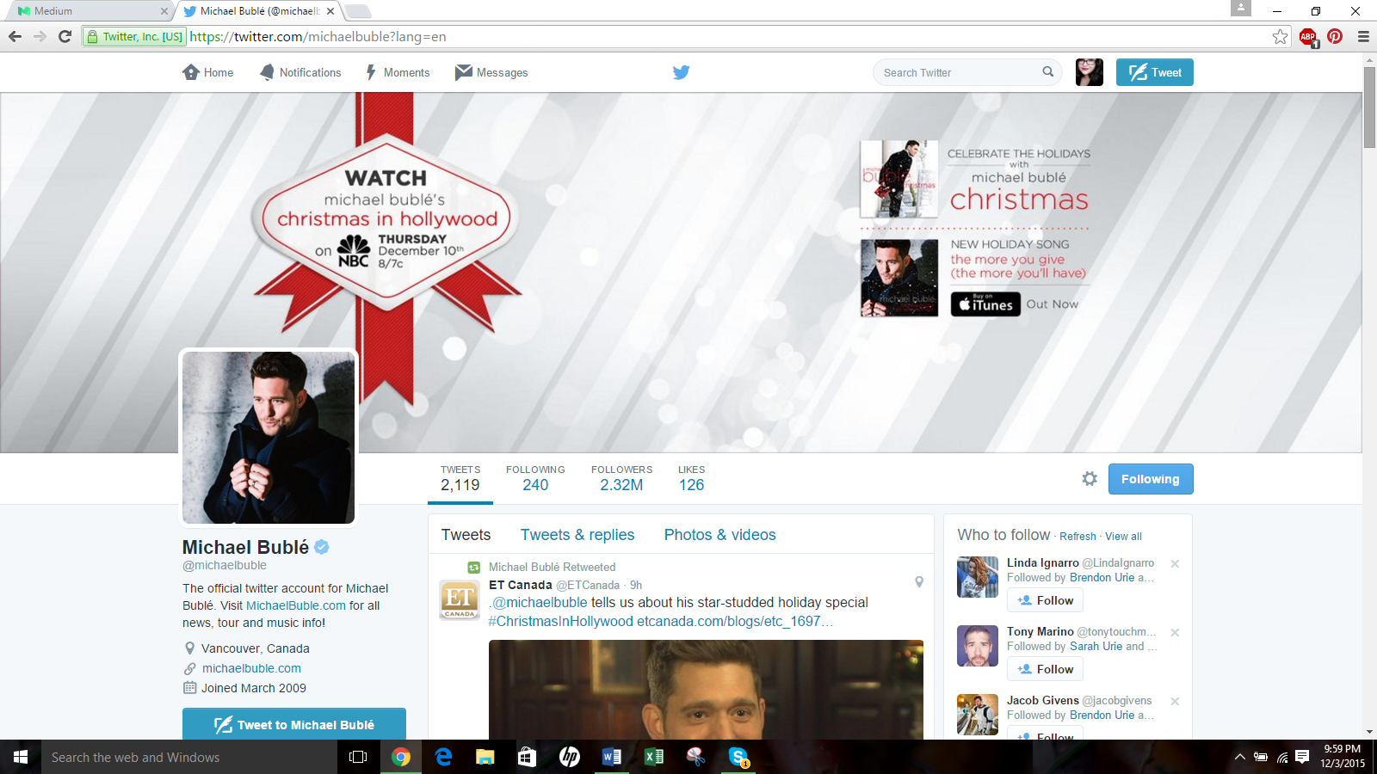Open Chrome menu
This screenshot has height=774, width=1377.
coord(1363,36)
